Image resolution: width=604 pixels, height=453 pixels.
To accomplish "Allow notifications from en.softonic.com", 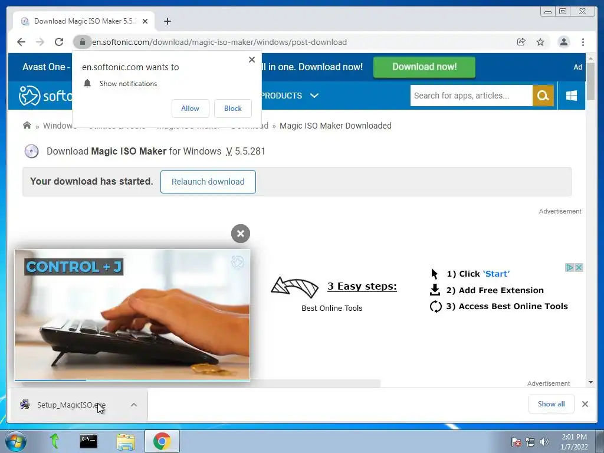I will (191, 109).
